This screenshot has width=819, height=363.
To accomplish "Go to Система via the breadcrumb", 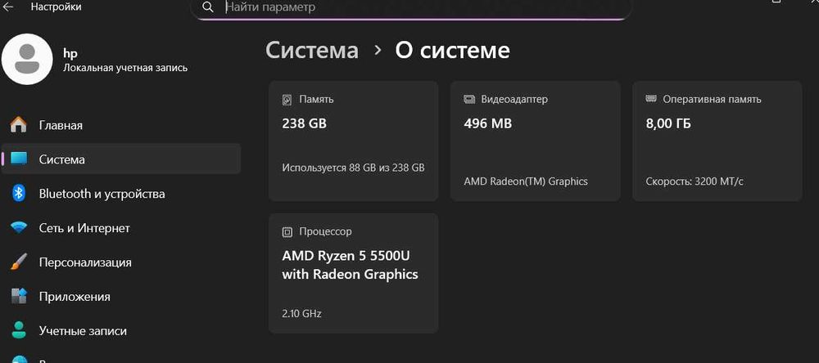I will (x=312, y=50).
